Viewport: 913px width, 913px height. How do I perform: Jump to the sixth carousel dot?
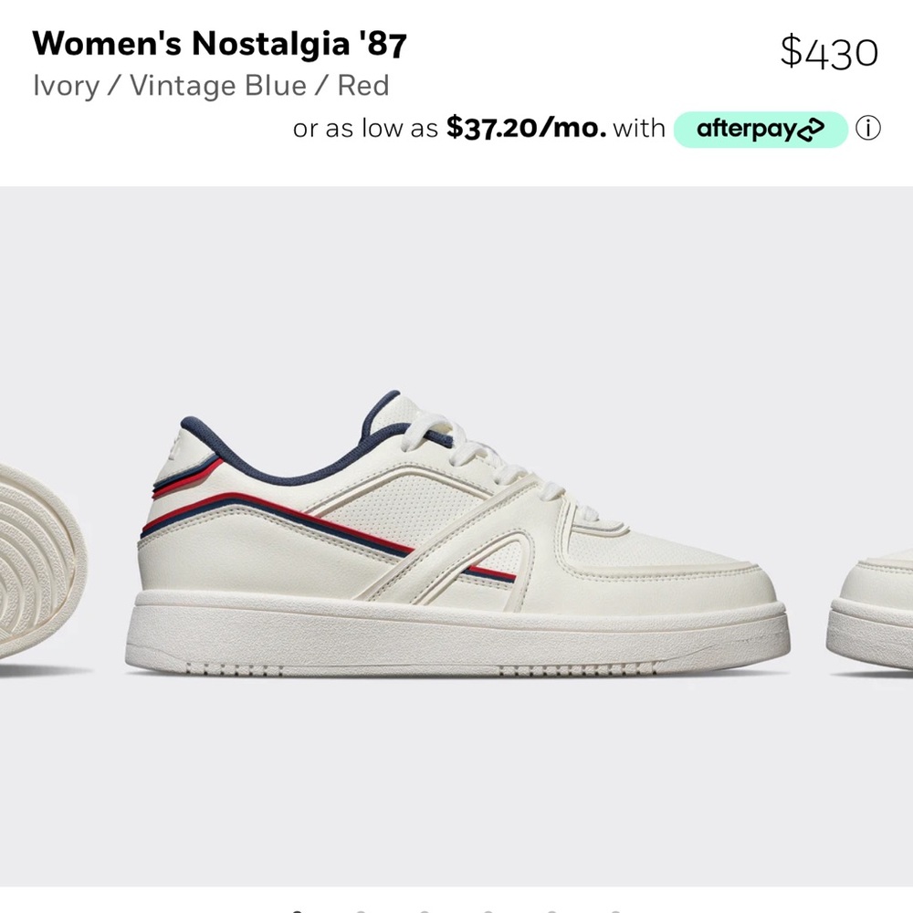pyautogui.click(x=615, y=910)
